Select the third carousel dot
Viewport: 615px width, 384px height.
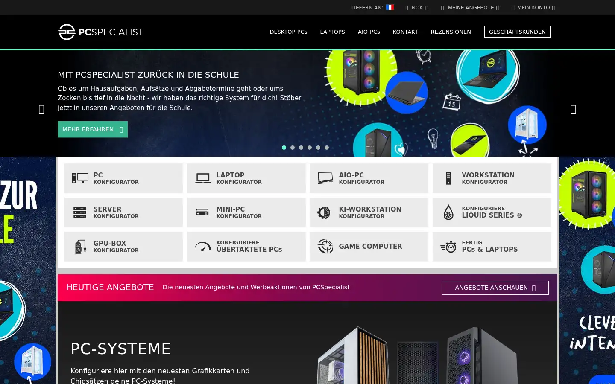click(x=301, y=148)
